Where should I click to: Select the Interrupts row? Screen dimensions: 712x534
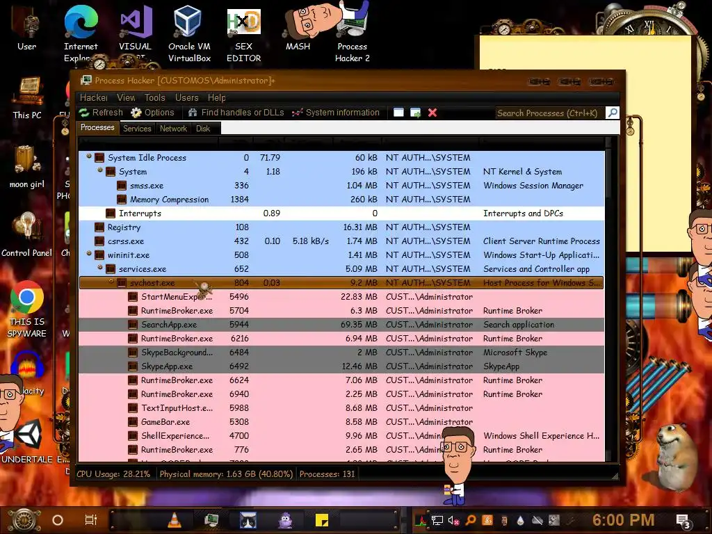coord(341,213)
